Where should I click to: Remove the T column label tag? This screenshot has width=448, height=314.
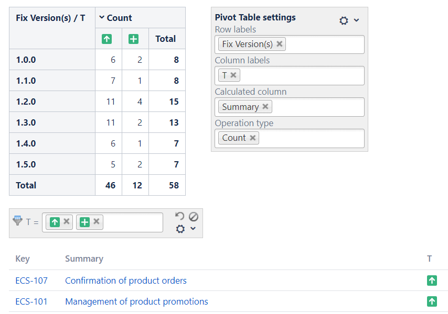[233, 75]
